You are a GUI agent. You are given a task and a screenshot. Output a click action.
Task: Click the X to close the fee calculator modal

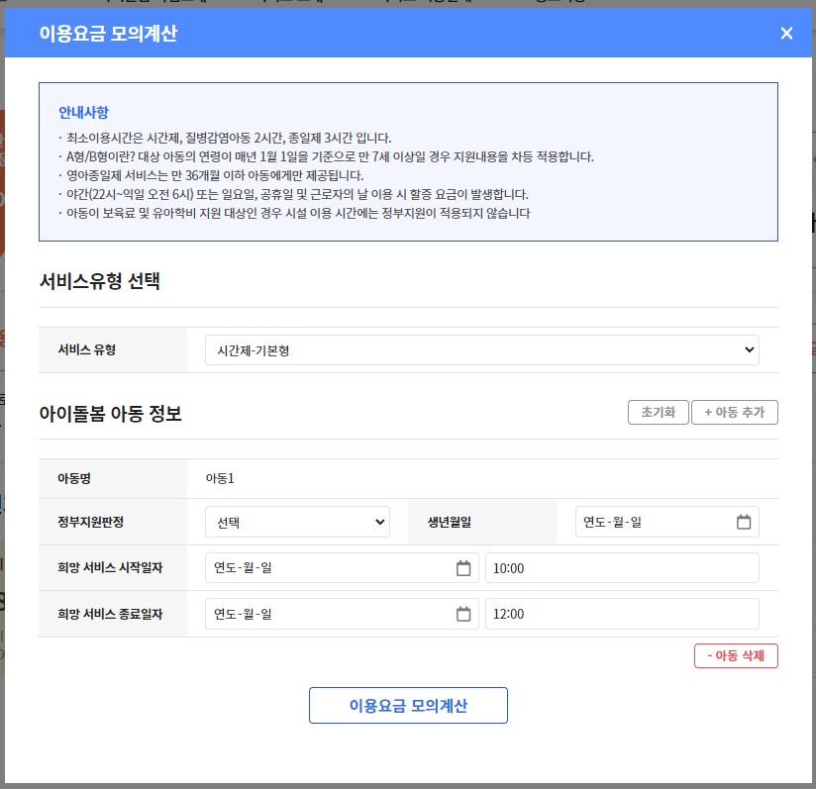coord(786,33)
